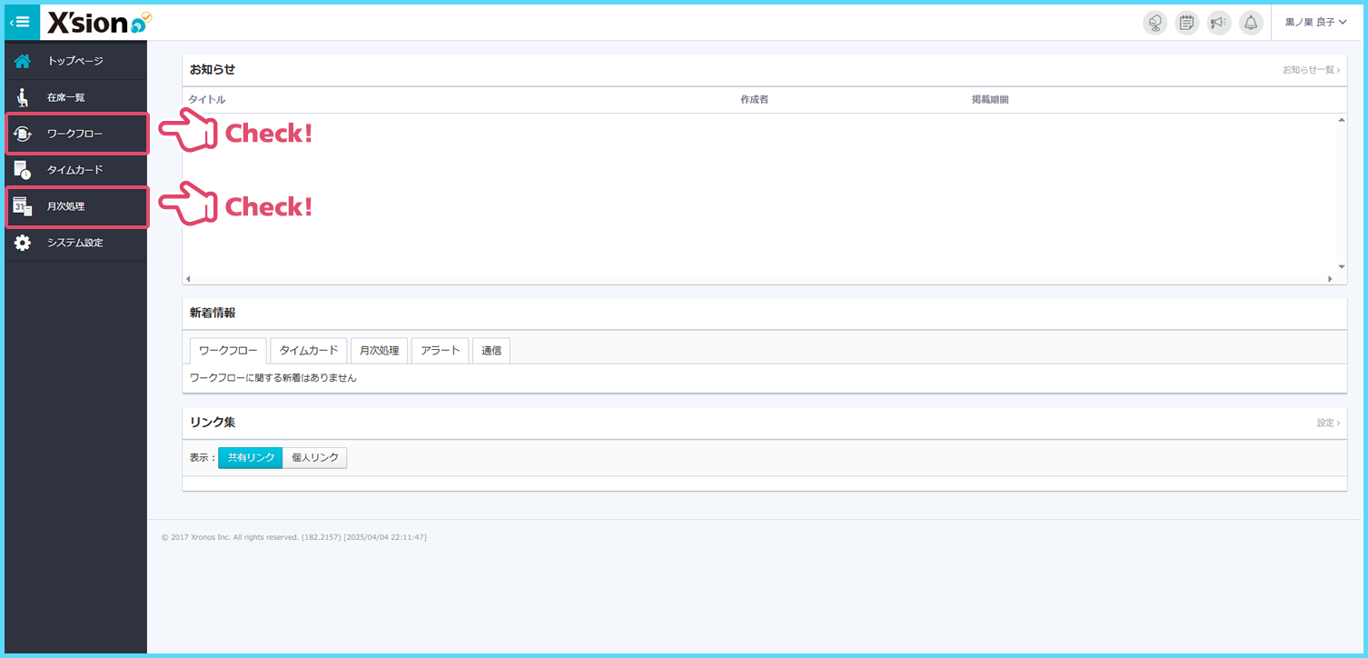Viewport: 1368px width, 658px height.
Task: Click the タイムカード sidebar icon
Action: pos(23,170)
